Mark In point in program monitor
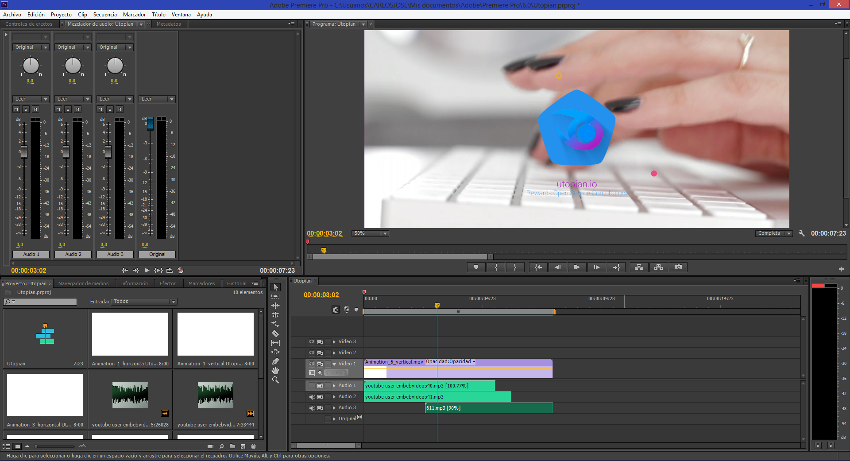 (x=496, y=267)
